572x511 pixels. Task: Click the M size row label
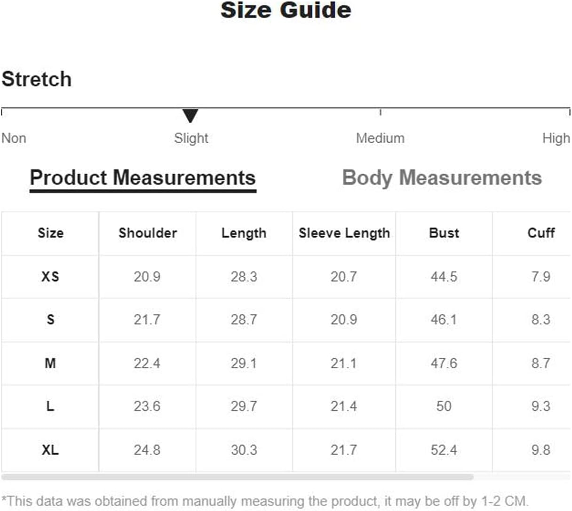click(x=50, y=363)
